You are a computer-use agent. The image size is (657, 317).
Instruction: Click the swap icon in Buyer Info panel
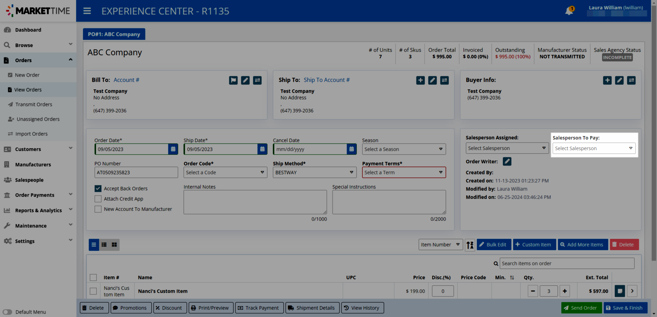tap(631, 80)
